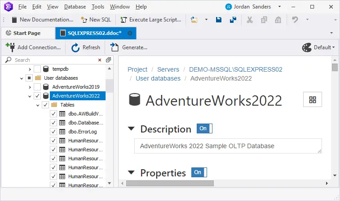Screen dimensions: 340x201
Task: Uncheck the dbo.ErrorLog table checkbox
Action: point(53,132)
